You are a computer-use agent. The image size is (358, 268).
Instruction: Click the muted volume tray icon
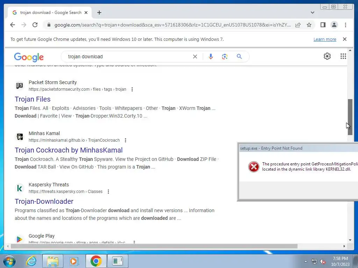coord(323,262)
